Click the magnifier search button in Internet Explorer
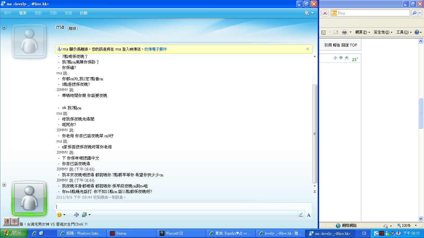Image resolution: width=424 pixels, height=238 pixels. 414,13
